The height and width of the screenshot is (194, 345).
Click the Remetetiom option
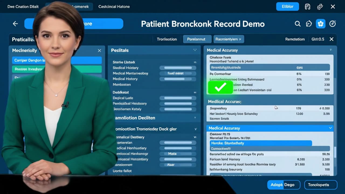pos(295,39)
